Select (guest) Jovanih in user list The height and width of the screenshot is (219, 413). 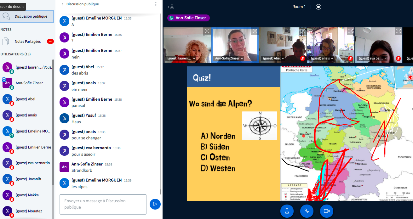(x=27, y=179)
